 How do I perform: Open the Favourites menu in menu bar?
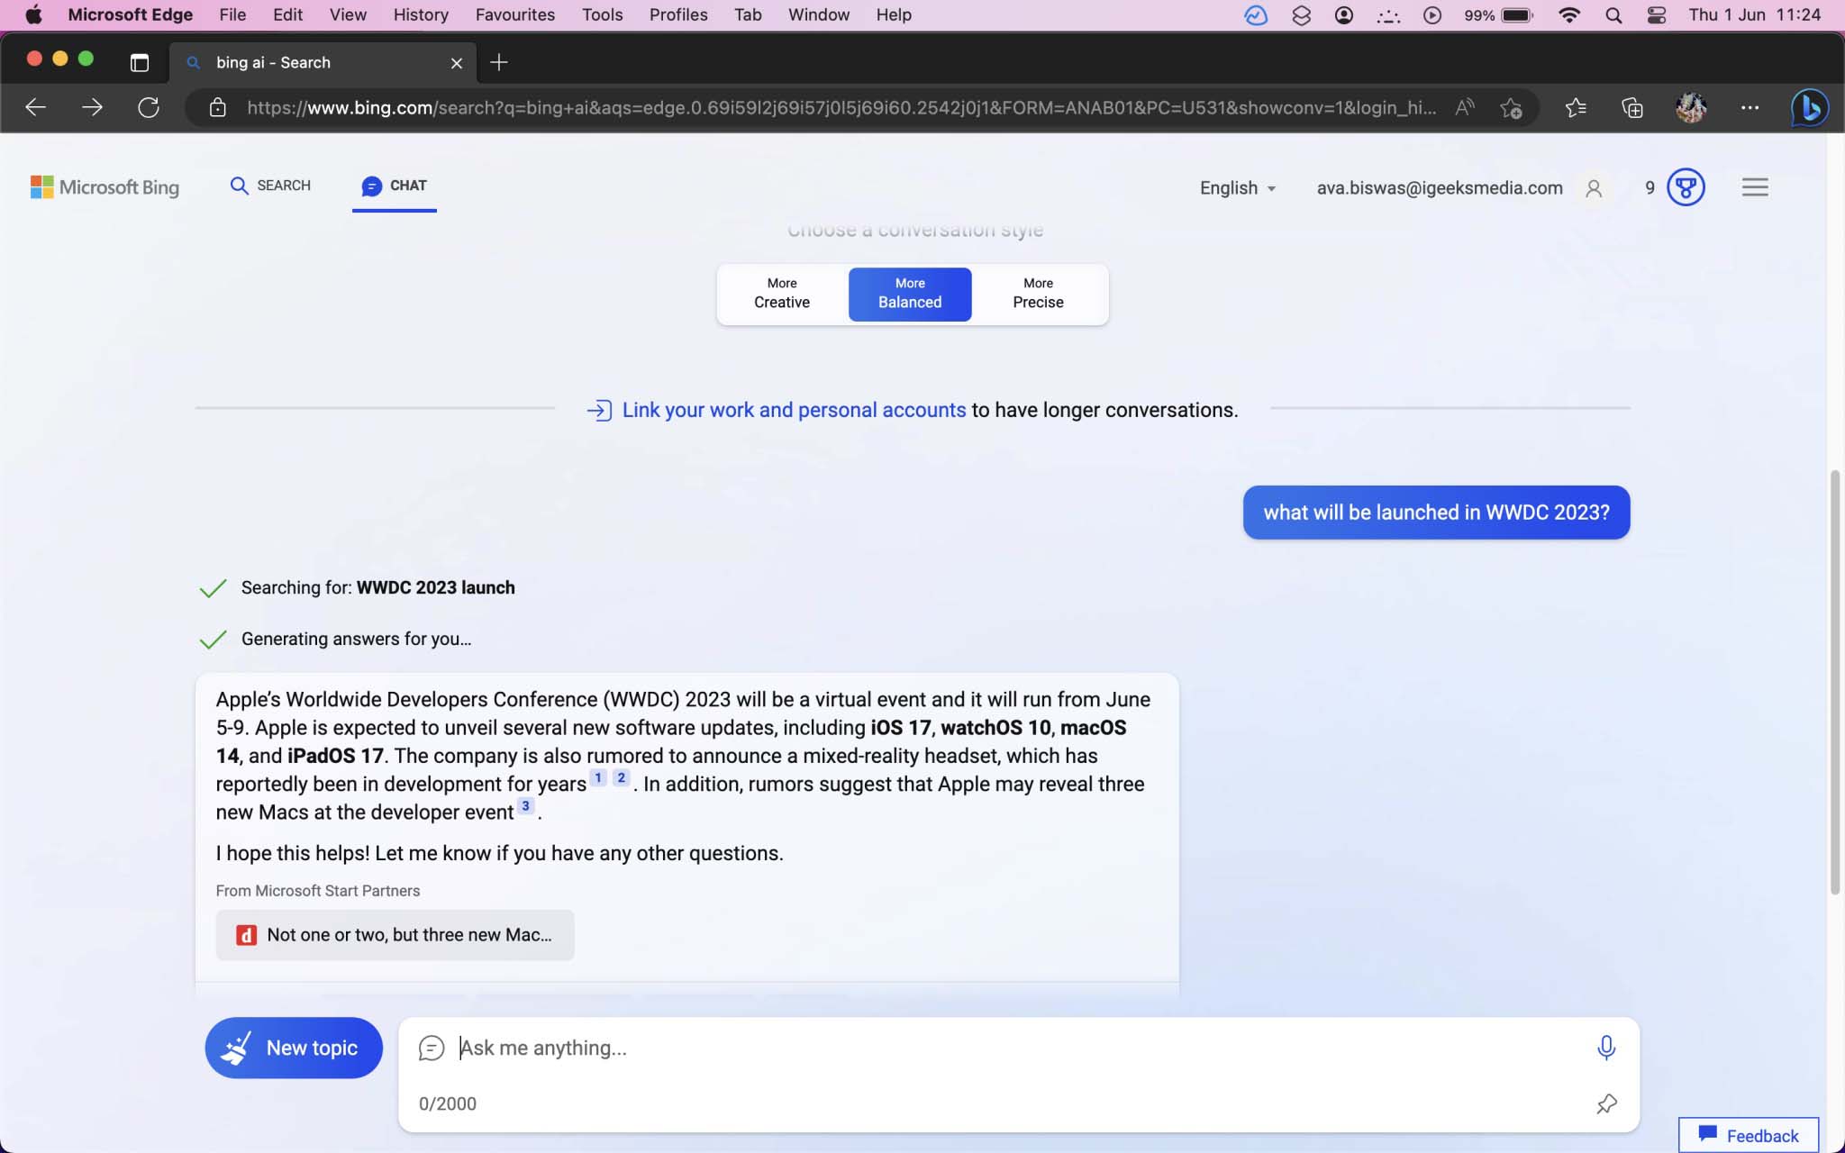514,14
